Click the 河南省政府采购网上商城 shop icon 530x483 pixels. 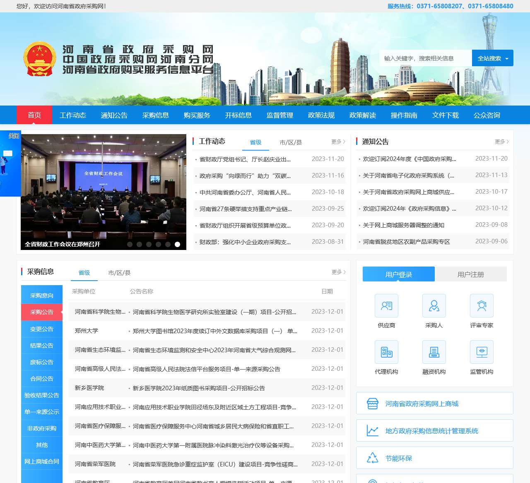(373, 404)
